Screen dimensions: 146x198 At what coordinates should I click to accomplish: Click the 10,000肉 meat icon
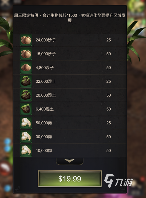tap(26, 151)
